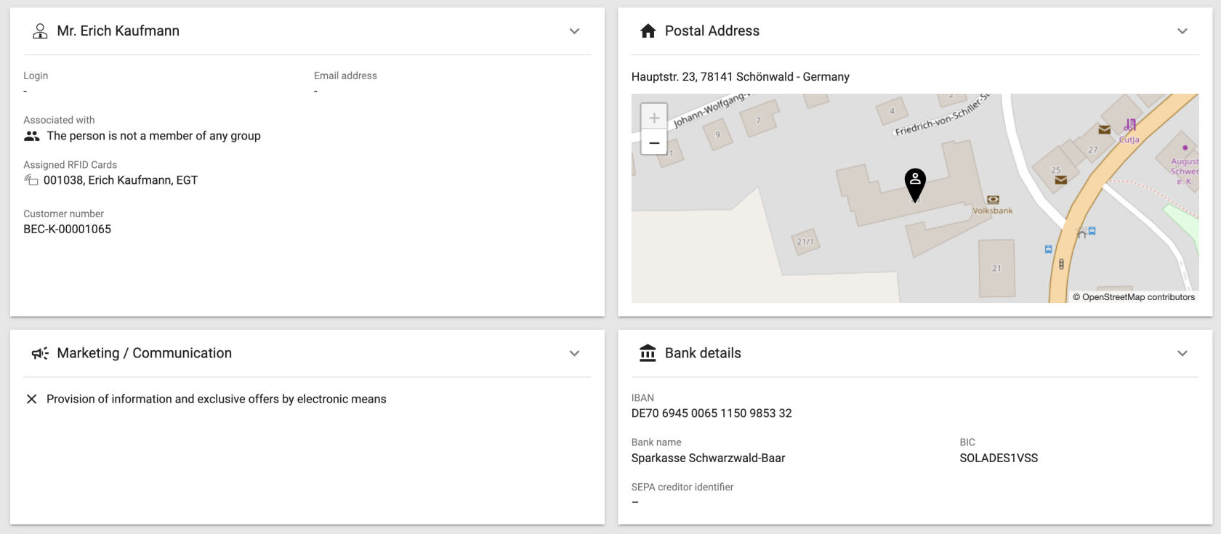
Task: Collapse the Postal Address panel
Action: [x=1182, y=31]
